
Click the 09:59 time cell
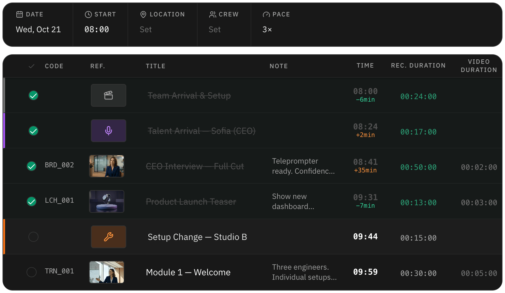point(365,272)
